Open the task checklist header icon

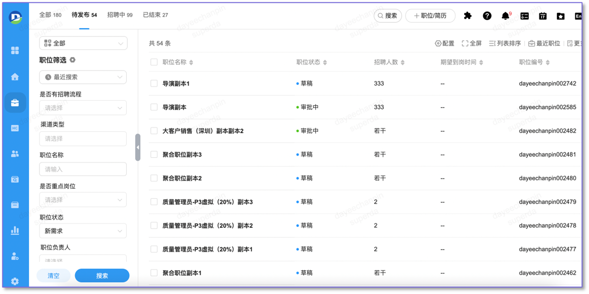point(525,16)
